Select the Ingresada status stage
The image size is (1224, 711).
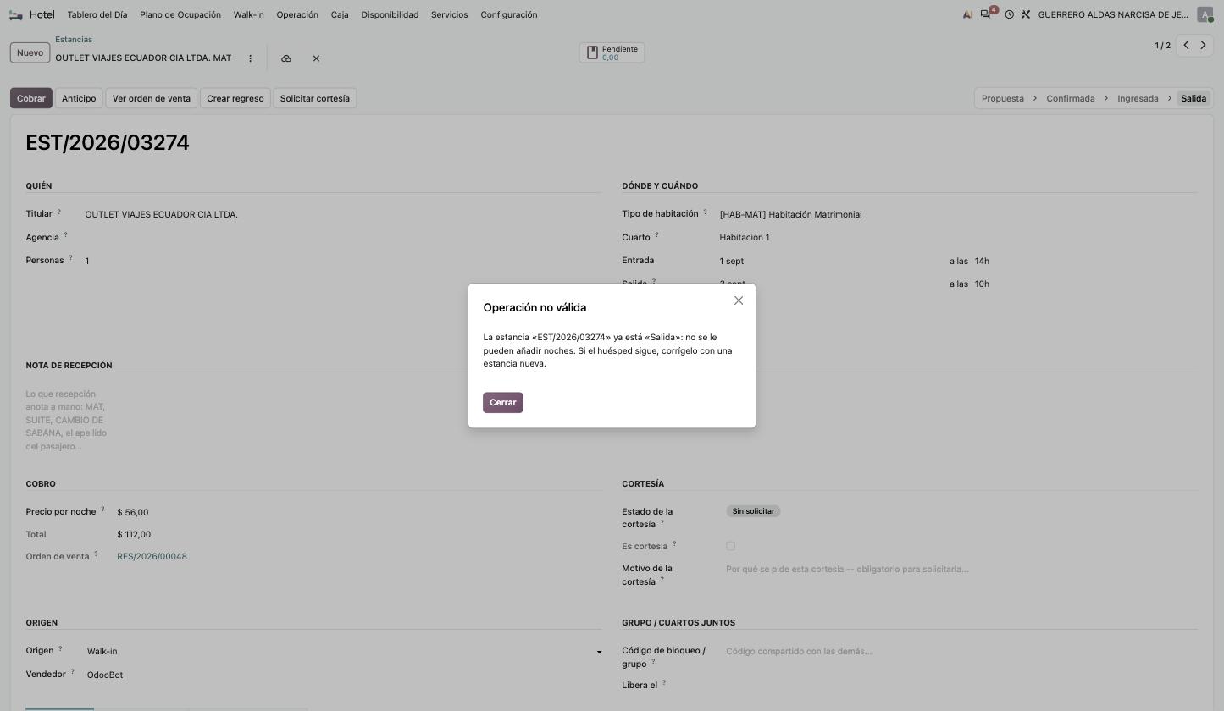click(1138, 98)
